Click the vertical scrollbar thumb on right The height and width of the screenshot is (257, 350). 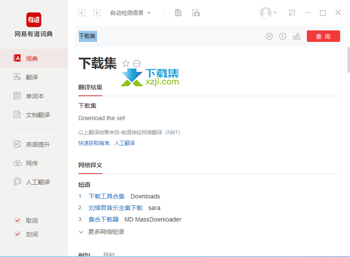click(348, 60)
